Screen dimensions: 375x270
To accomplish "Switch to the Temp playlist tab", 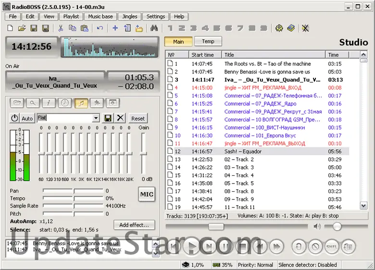I will [208, 42].
